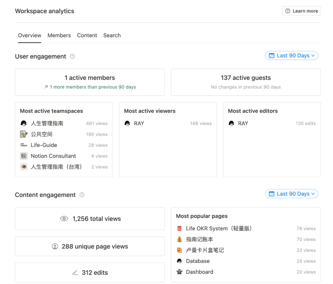Click the Dashboard page icon
Screen dimensions: 333x284
(x=179, y=272)
